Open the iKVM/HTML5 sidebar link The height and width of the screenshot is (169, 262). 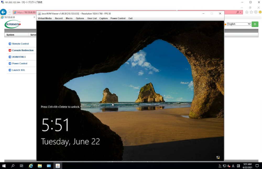click(x=19, y=57)
